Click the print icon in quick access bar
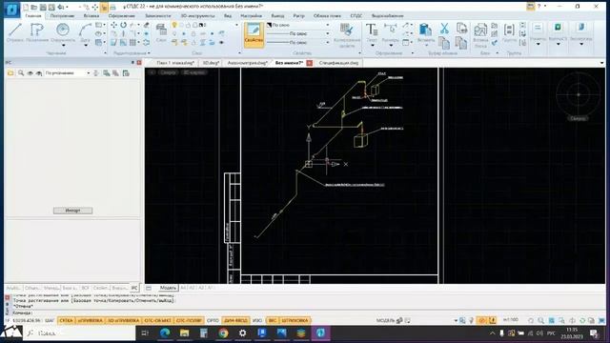The image size is (610, 343). 112,7
